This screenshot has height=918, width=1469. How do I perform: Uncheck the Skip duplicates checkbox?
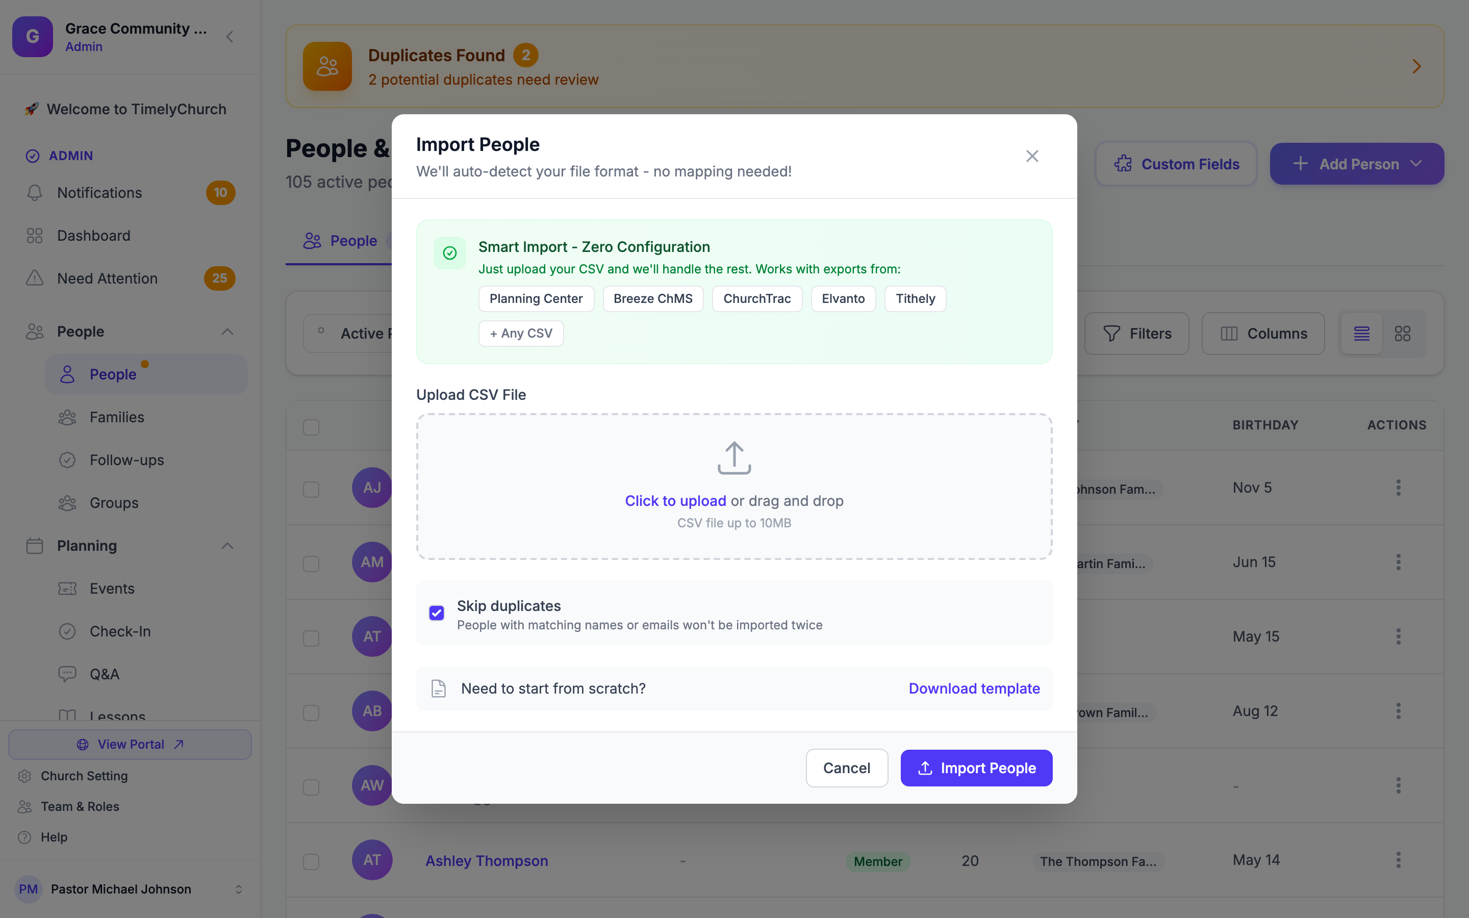(437, 613)
